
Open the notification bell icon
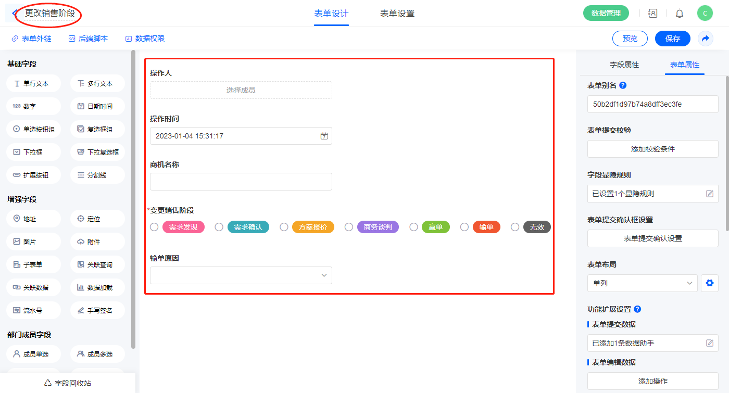coord(679,14)
